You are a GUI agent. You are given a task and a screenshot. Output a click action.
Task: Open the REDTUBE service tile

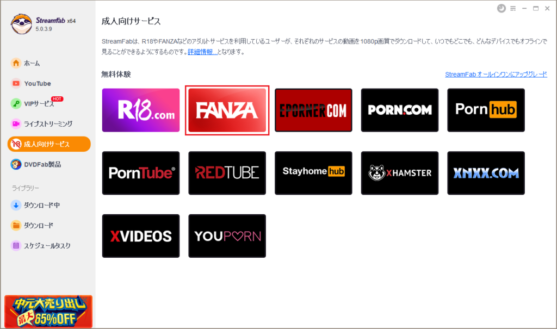(x=227, y=173)
